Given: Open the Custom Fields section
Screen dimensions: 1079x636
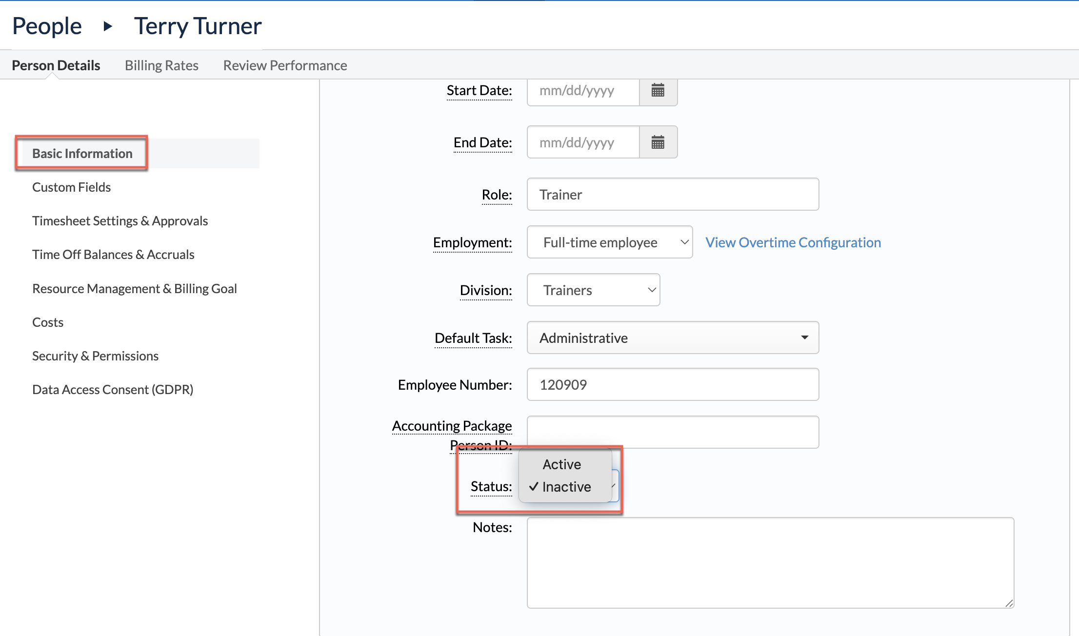Looking at the screenshot, I should [71, 187].
